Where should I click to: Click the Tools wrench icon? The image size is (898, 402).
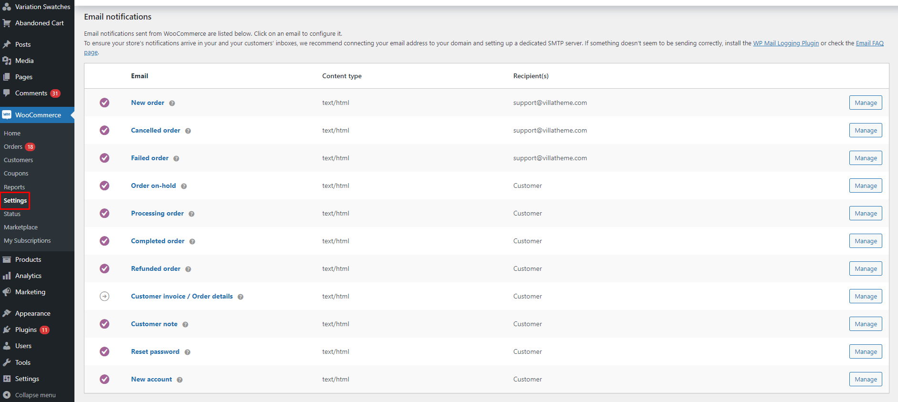(x=7, y=362)
